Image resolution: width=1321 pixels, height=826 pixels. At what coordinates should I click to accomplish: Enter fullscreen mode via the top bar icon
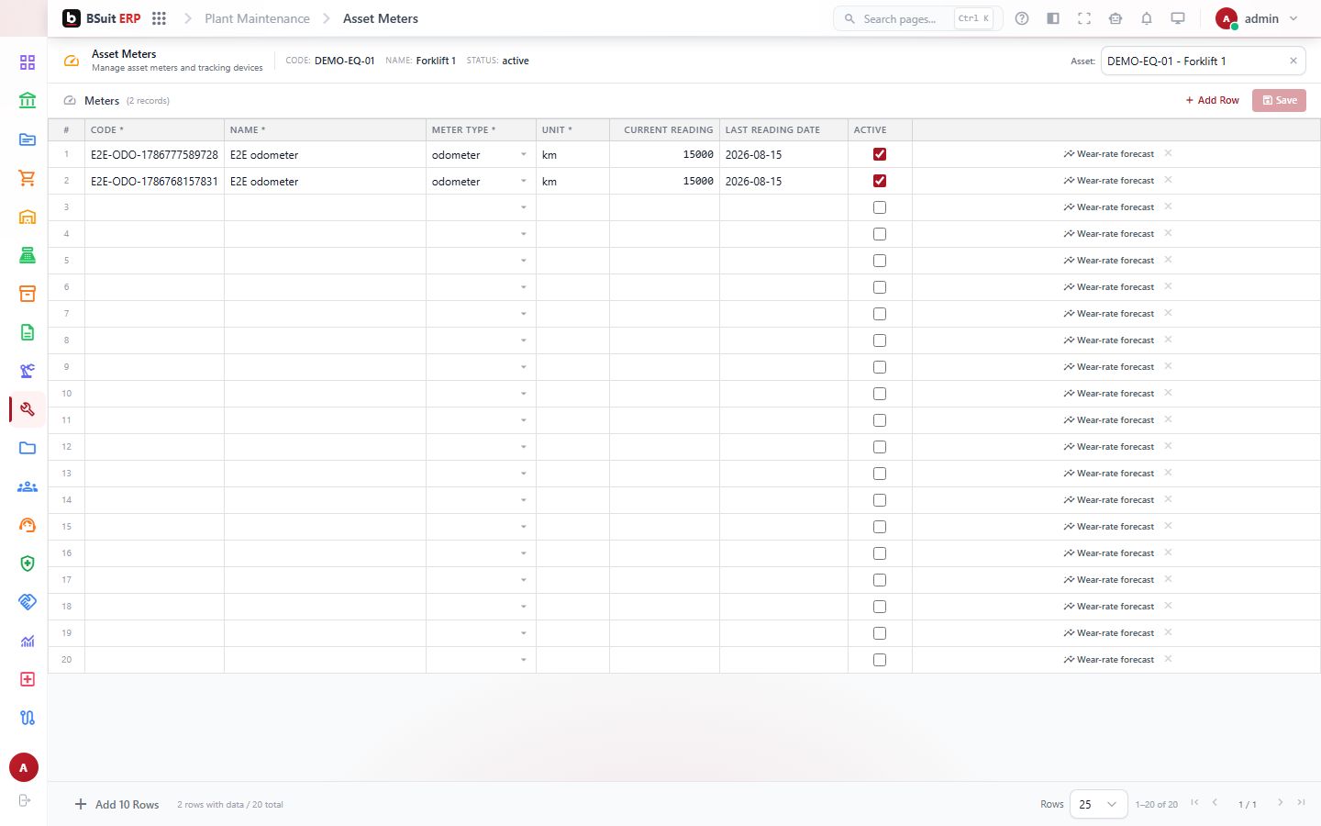(x=1084, y=18)
